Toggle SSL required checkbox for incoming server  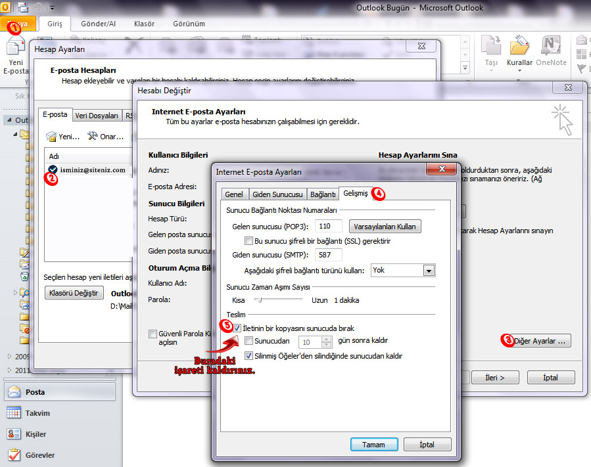pyautogui.click(x=248, y=240)
